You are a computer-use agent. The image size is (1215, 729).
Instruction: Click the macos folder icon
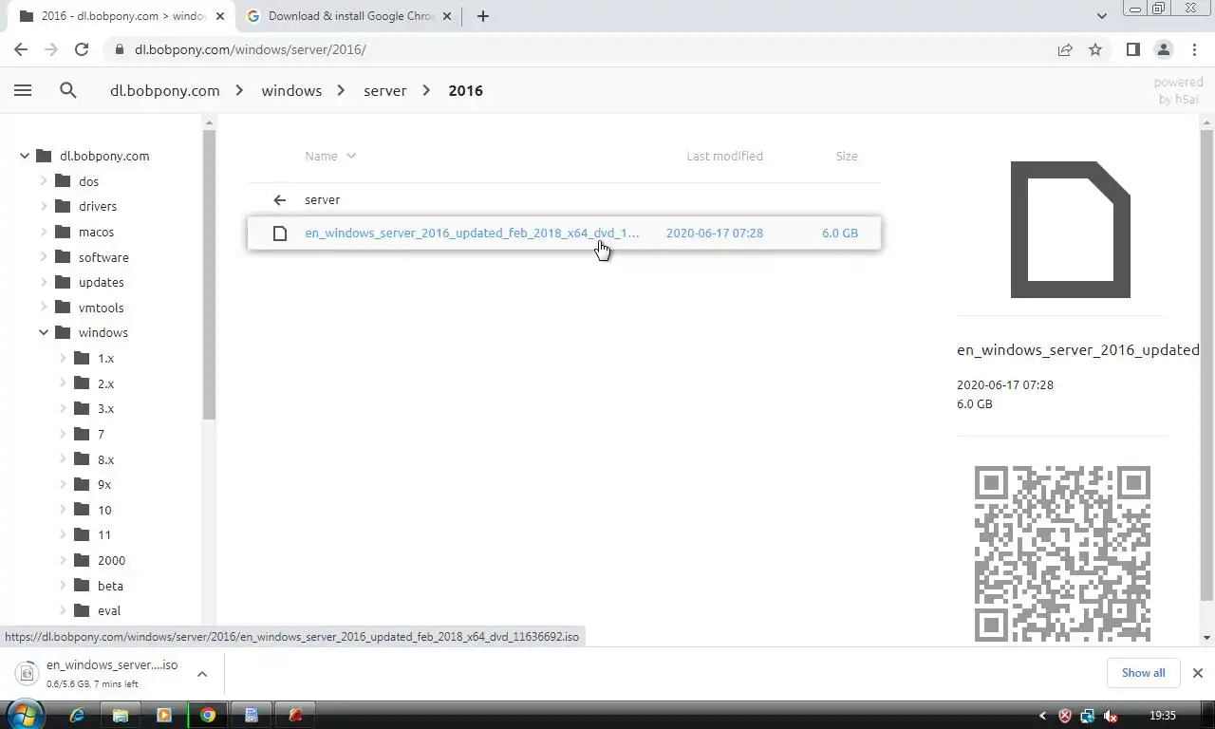(63, 232)
